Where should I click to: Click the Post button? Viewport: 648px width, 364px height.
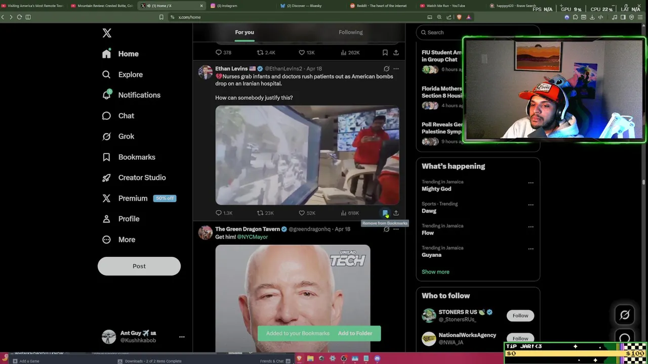click(x=139, y=266)
